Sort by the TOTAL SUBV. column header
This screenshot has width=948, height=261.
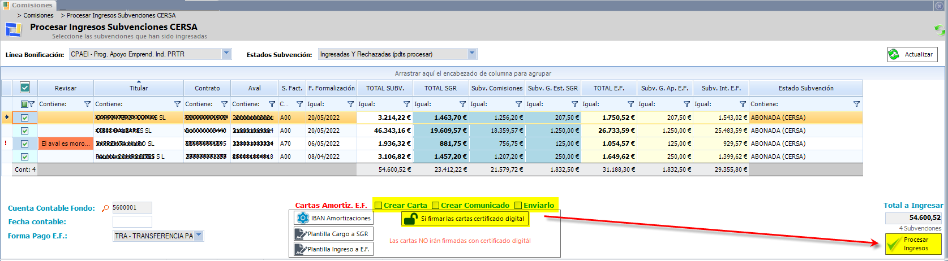pyautogui.click(x=385, y=88)
